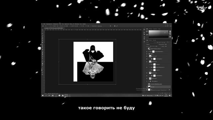Select the Horizontal Type tool
The height and width of the screenshot is (120, 213).
pyautogui.click(x=42, y=58)
